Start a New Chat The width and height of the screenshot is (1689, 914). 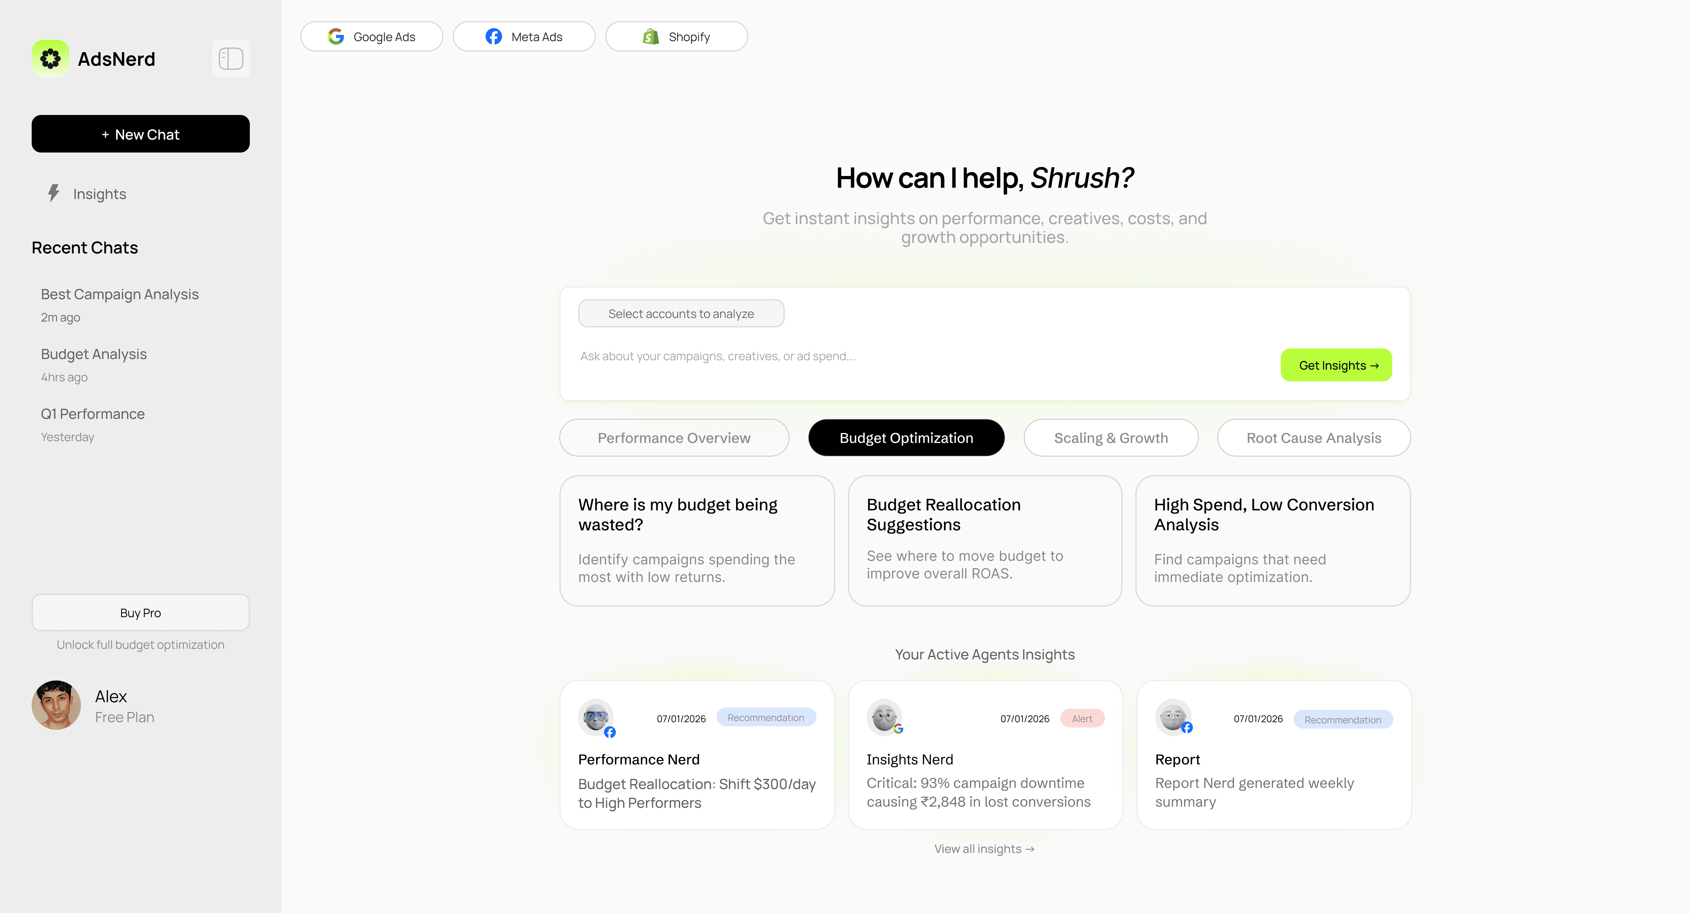[140, 134]
